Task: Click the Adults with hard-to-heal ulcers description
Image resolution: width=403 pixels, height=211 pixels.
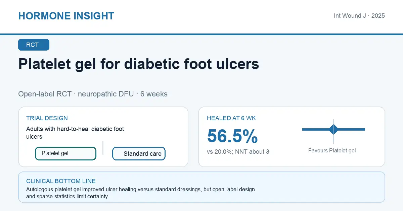Action: coord(75,133)
